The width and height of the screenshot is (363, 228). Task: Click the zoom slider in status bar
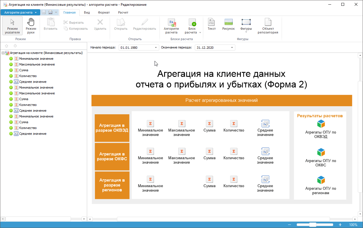[313, 225]
